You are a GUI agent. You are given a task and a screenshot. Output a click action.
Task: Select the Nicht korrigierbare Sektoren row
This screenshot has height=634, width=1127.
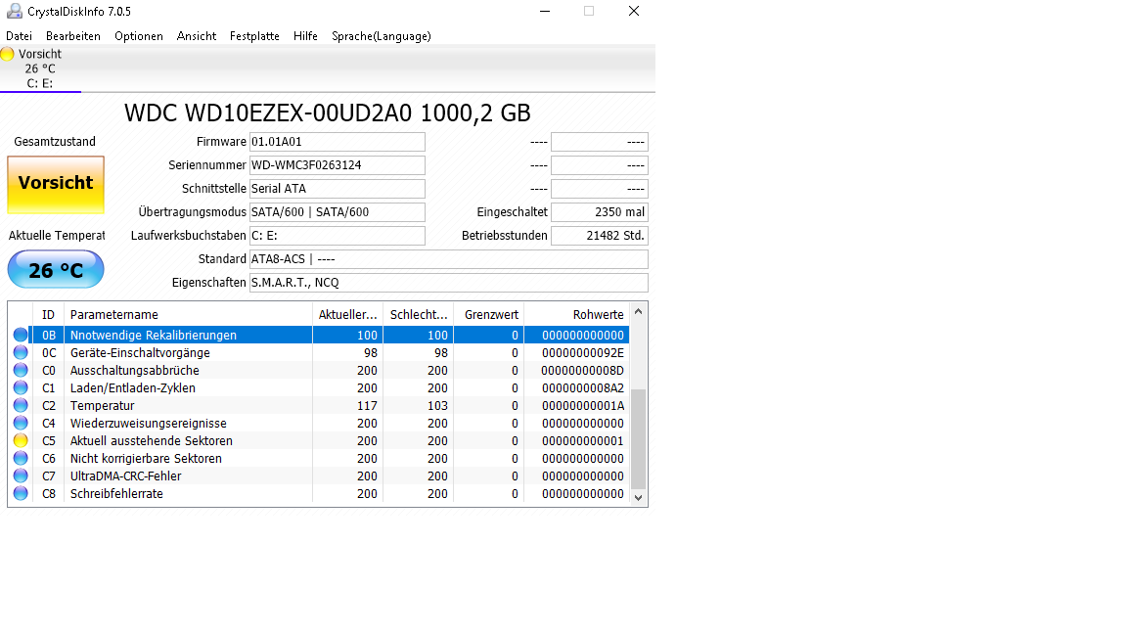(x=319, y=458)
